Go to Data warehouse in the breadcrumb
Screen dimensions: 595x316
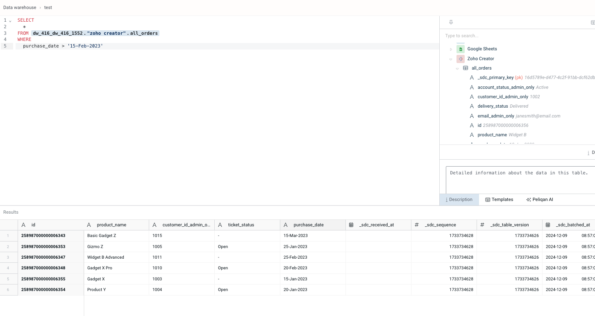click(x=20, y=7)
